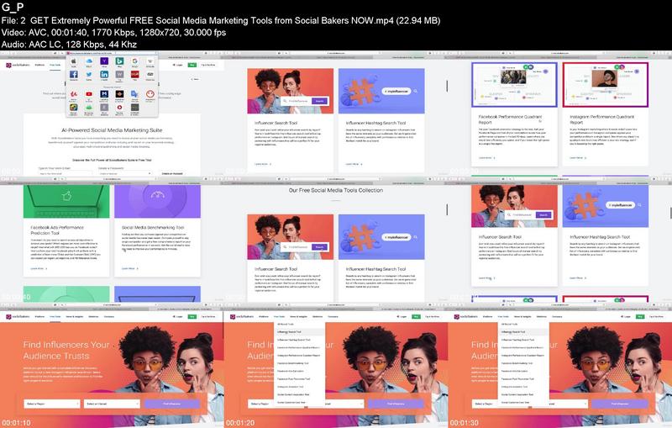Open the purple-bordered Instagram Performance Quadrant Report thumbnail
The width and height of the screenshot is (672, 428).
605,84
